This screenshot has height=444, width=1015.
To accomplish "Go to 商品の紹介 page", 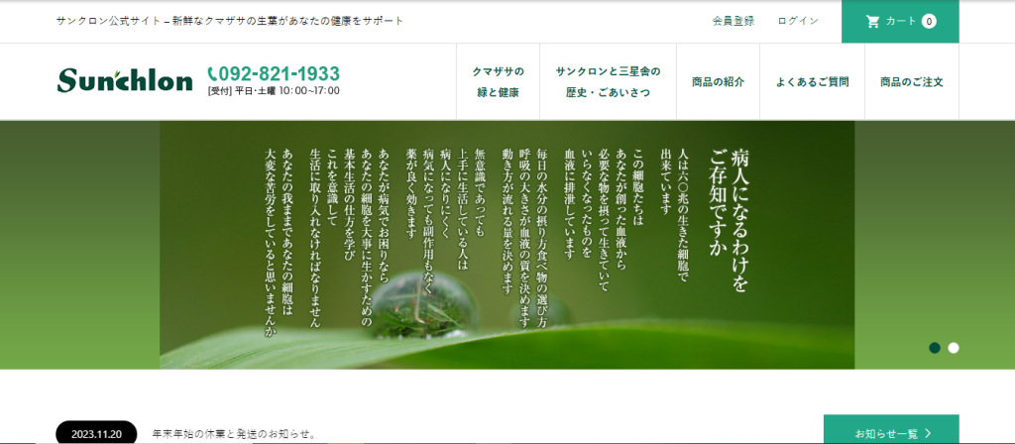I will point(718,82).
